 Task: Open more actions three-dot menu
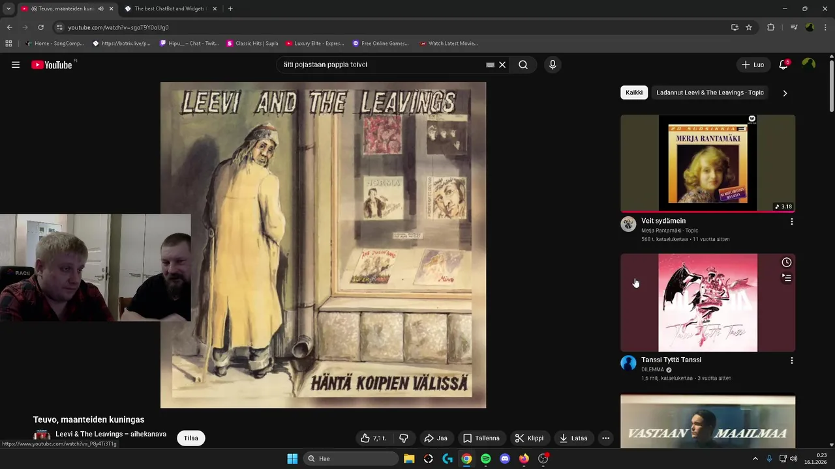[x=605, y=438]
